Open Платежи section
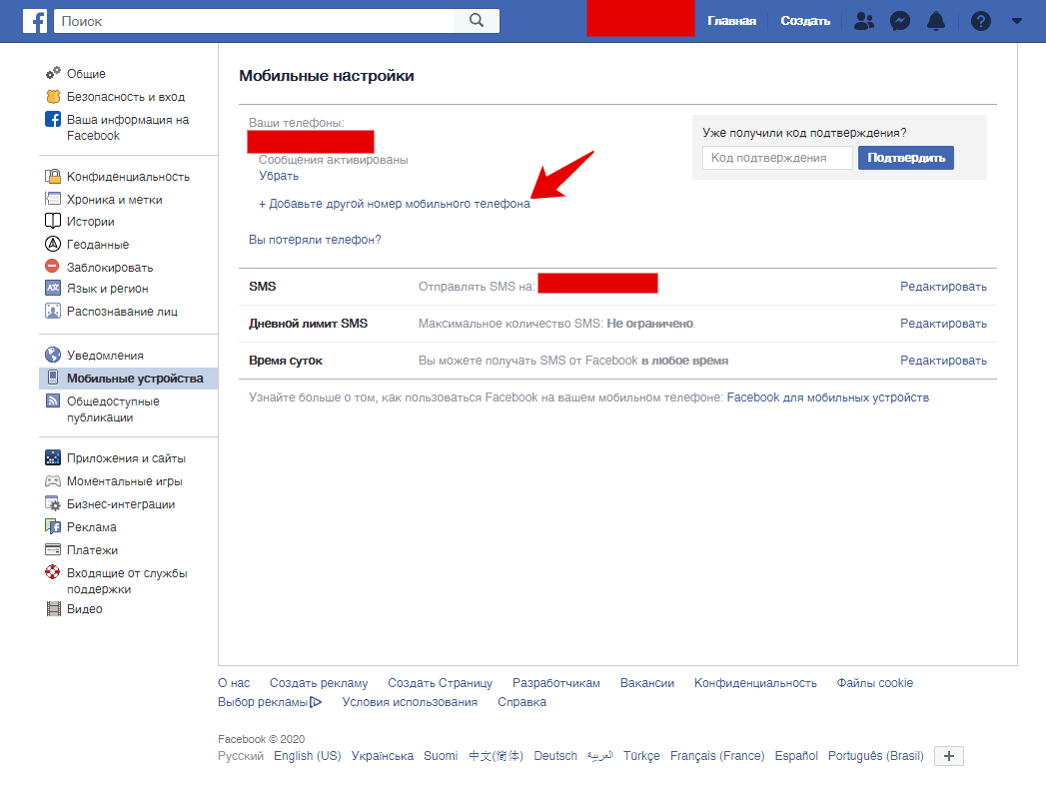 pos(92,550)
